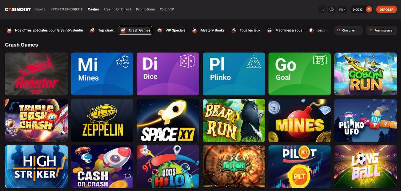This screenshot has height=191, width=401.
Task: Click the stars icon on Mines tile
Action: point(122,61)
